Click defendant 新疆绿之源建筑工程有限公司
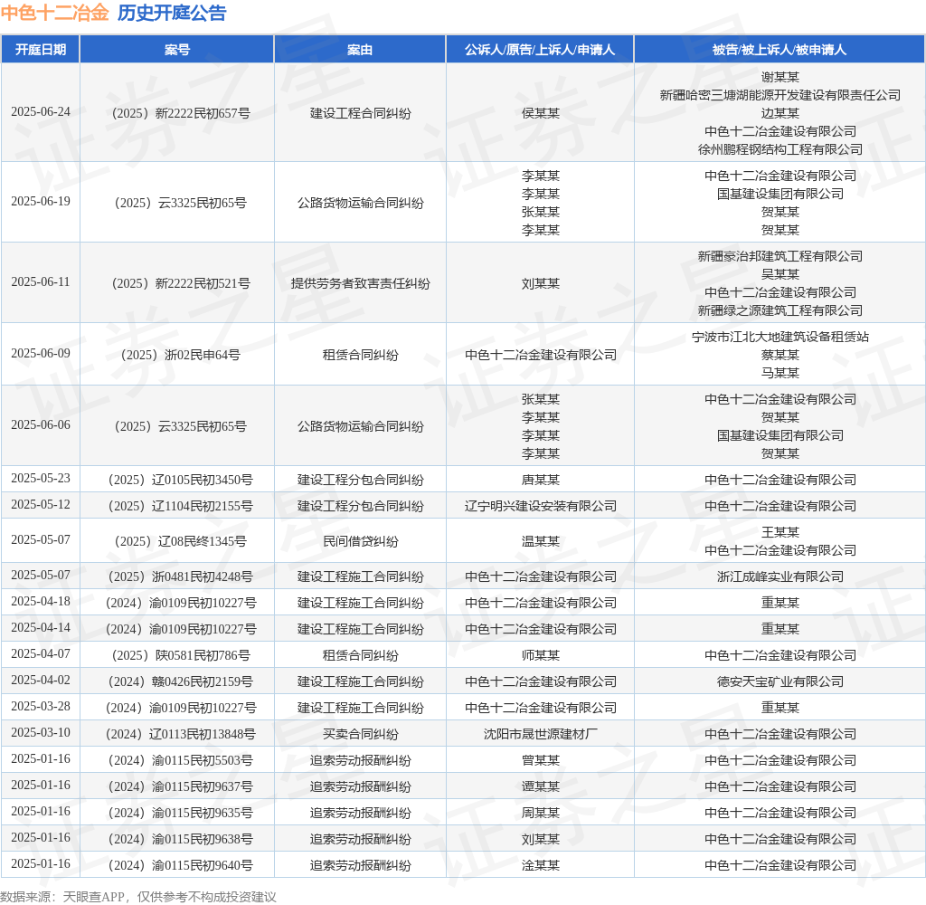 [780, 310]
